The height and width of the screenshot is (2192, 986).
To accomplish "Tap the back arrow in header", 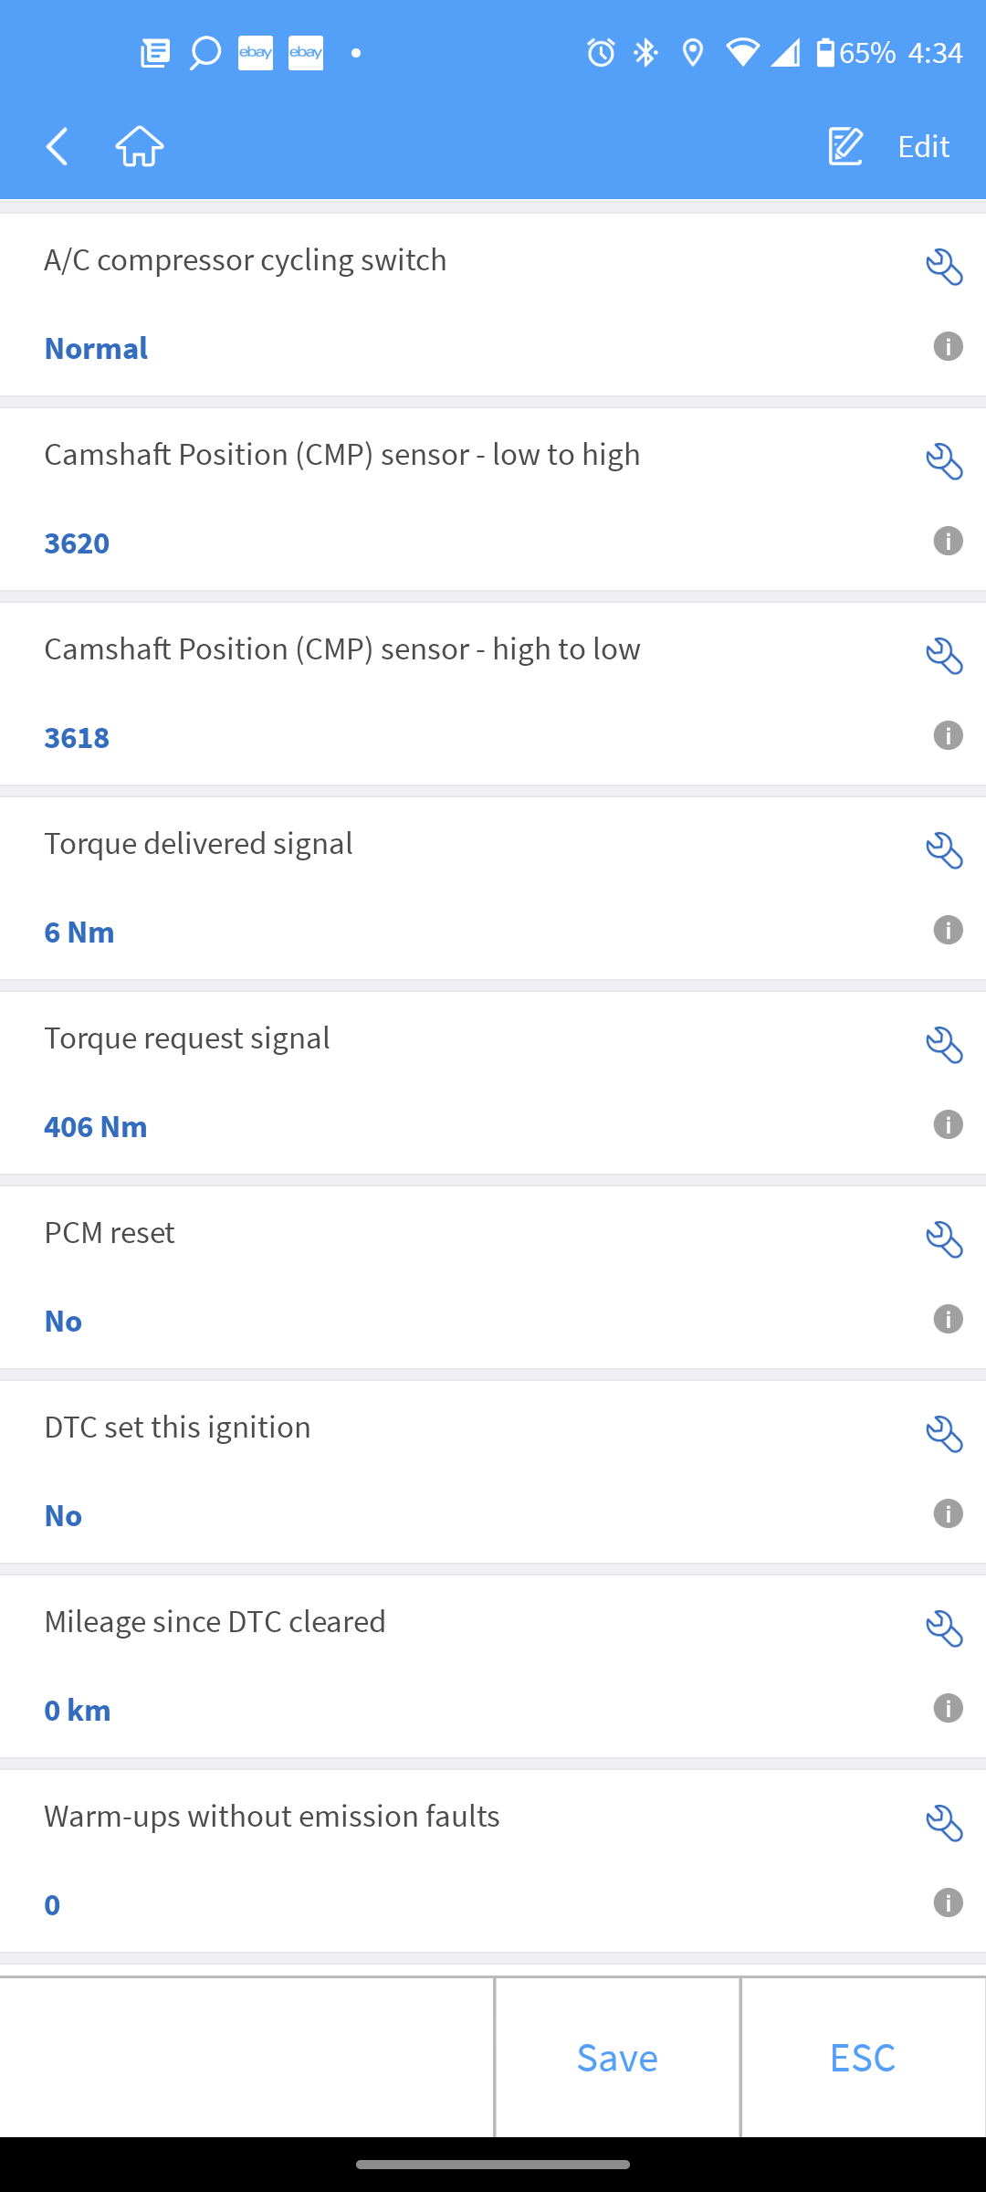I will tap(58, 146).
